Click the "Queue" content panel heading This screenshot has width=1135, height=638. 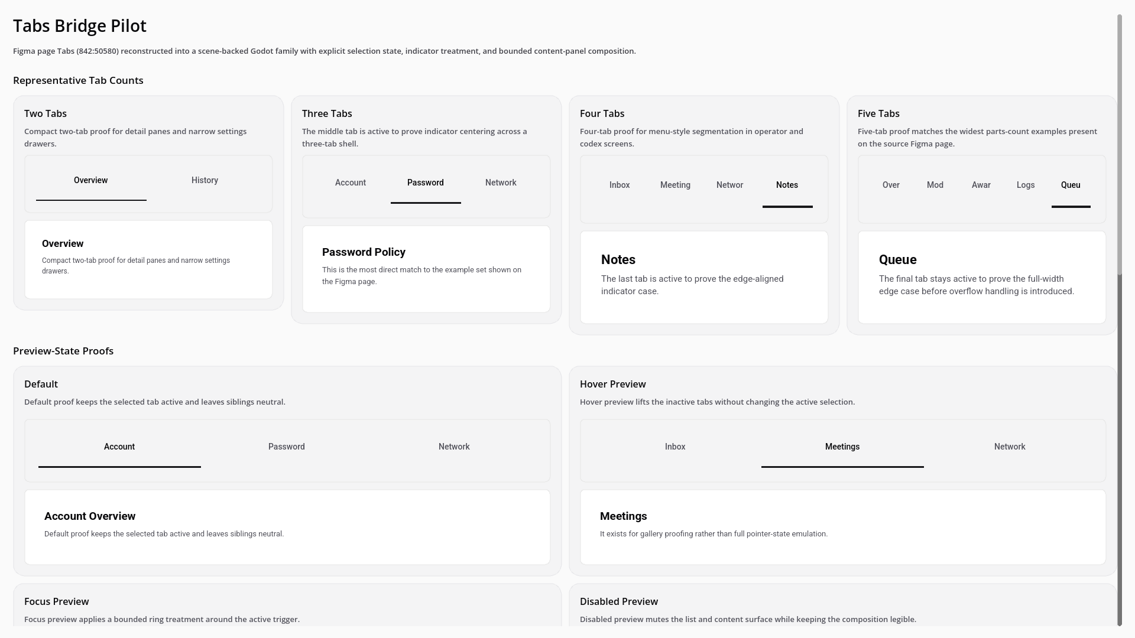(897, 260)
